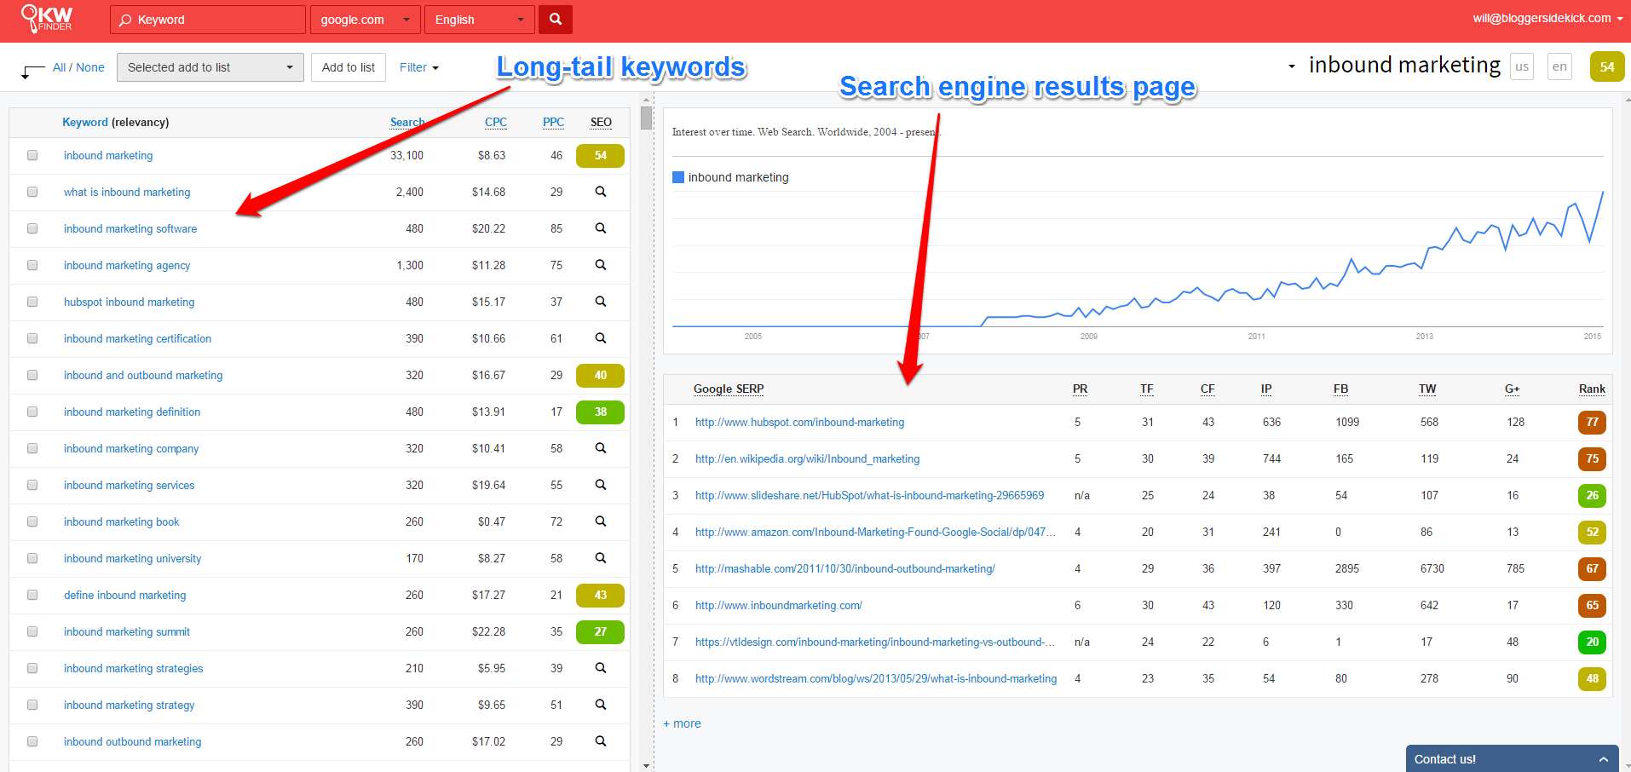Tick checkbox for 'define inbound marketing'

coord(32,595)
